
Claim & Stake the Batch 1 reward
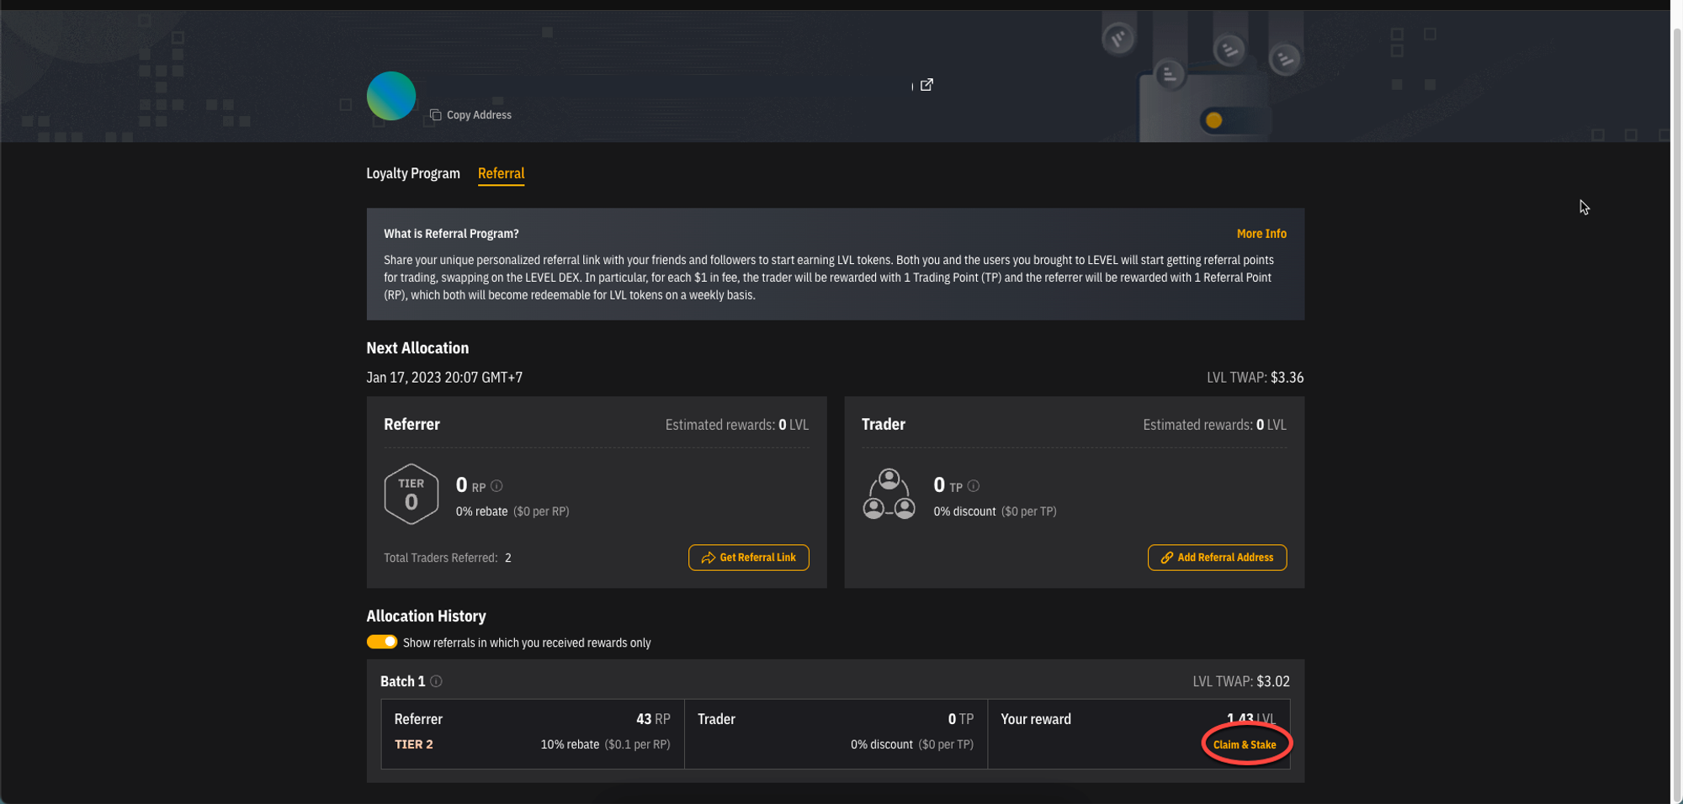pos(1244,744)
